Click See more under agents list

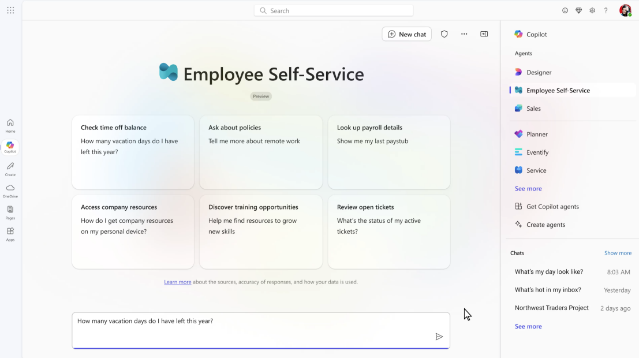(528, 188)
